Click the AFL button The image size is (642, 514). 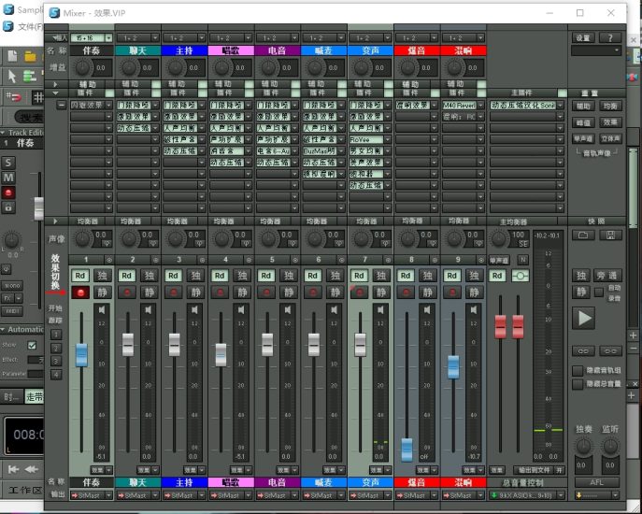tap(596, 482)
